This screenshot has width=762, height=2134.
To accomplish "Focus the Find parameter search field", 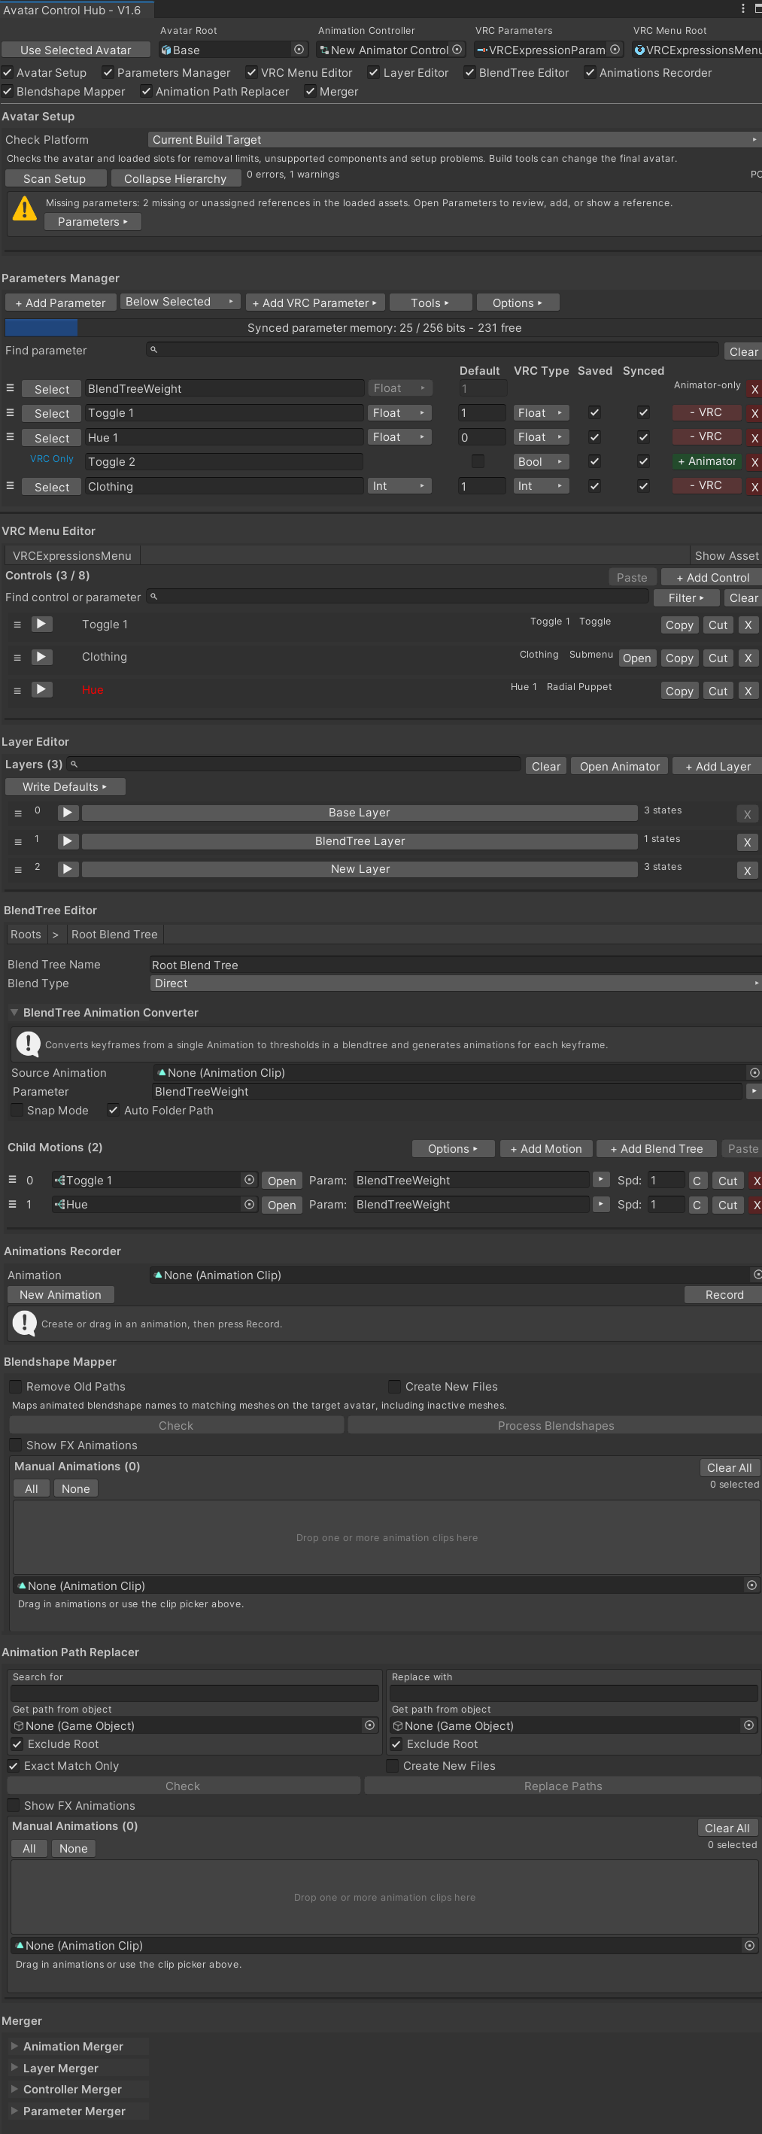I will pyautogui.click(x=433, y=351).
